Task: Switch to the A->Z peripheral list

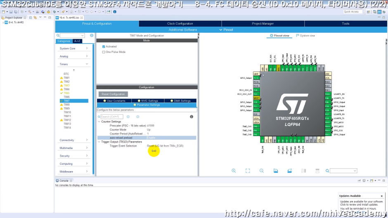Action: coord(77,41)
